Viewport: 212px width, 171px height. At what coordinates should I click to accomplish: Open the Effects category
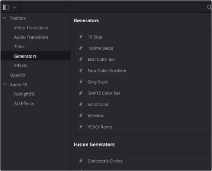20,65
